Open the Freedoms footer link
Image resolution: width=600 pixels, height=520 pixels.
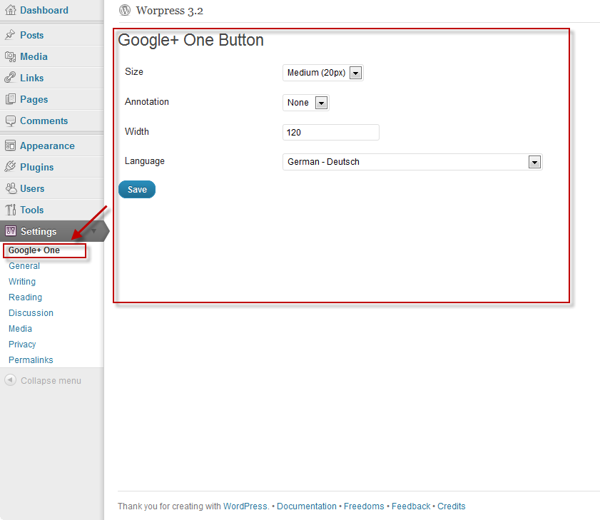pyautogui.click(x=364, y=506)
